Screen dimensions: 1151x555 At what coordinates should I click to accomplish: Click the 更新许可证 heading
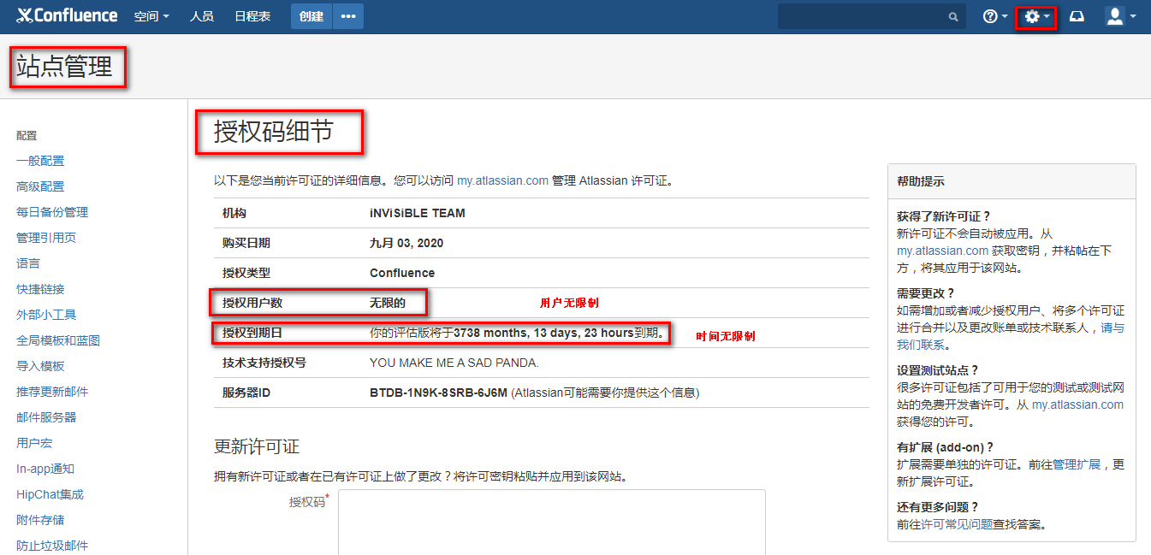pyautogui.click(x=257, y=446)
